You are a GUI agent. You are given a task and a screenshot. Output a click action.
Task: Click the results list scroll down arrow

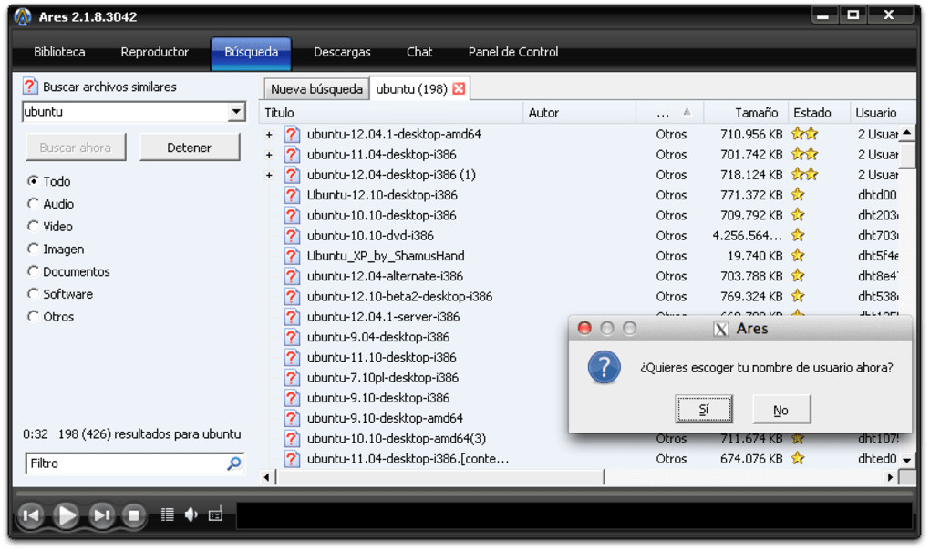tap(907, 460)
